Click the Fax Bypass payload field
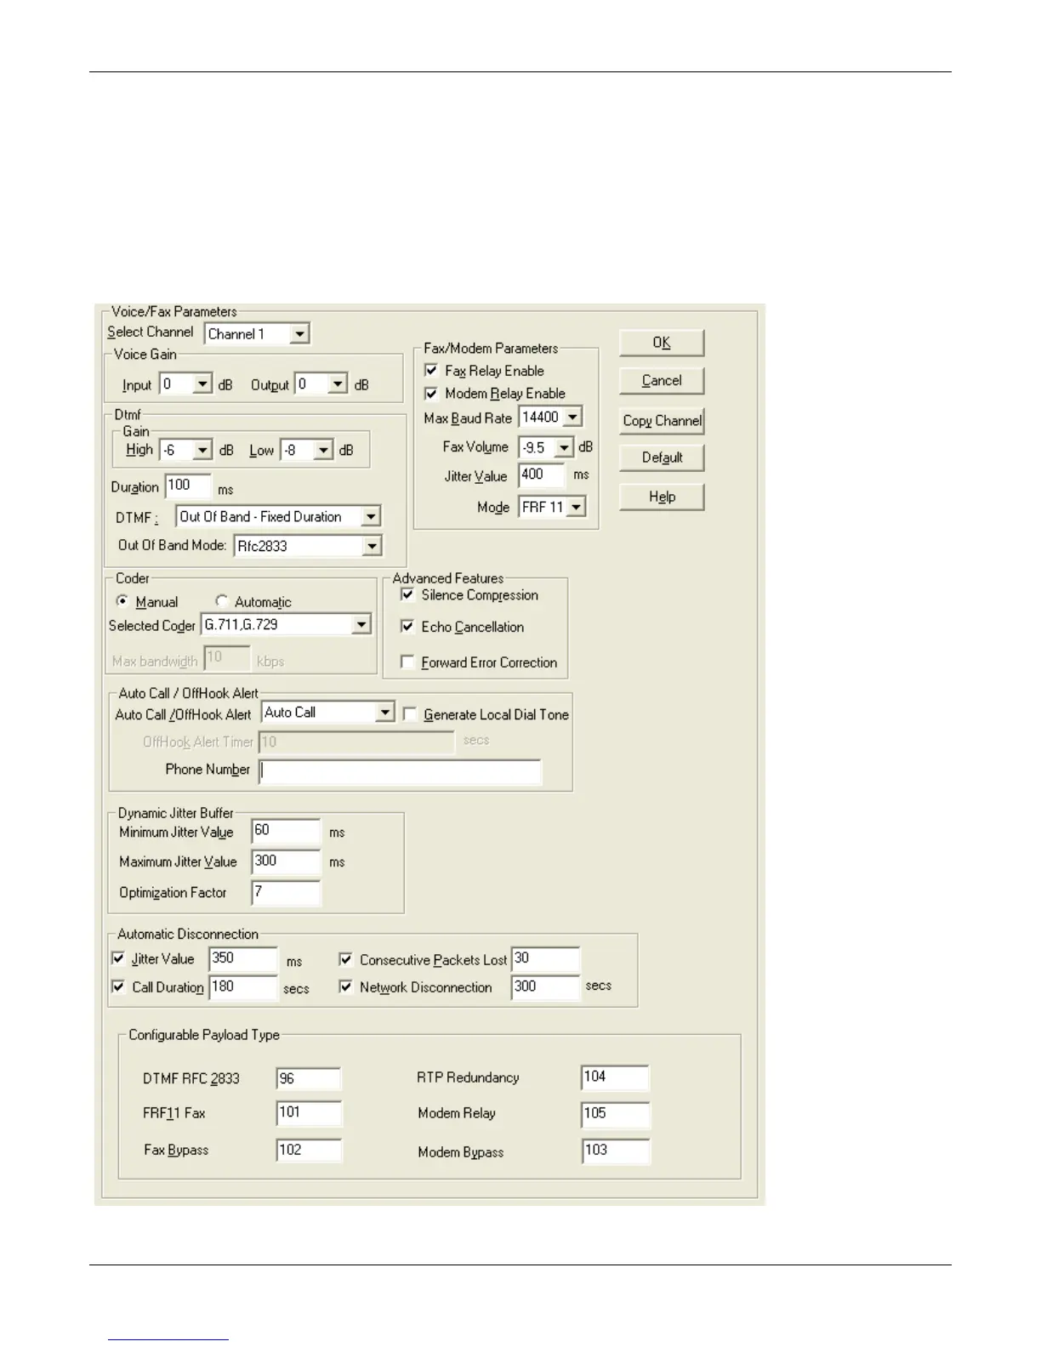The image size is (1041, 1347). (x=309, y=1151)
